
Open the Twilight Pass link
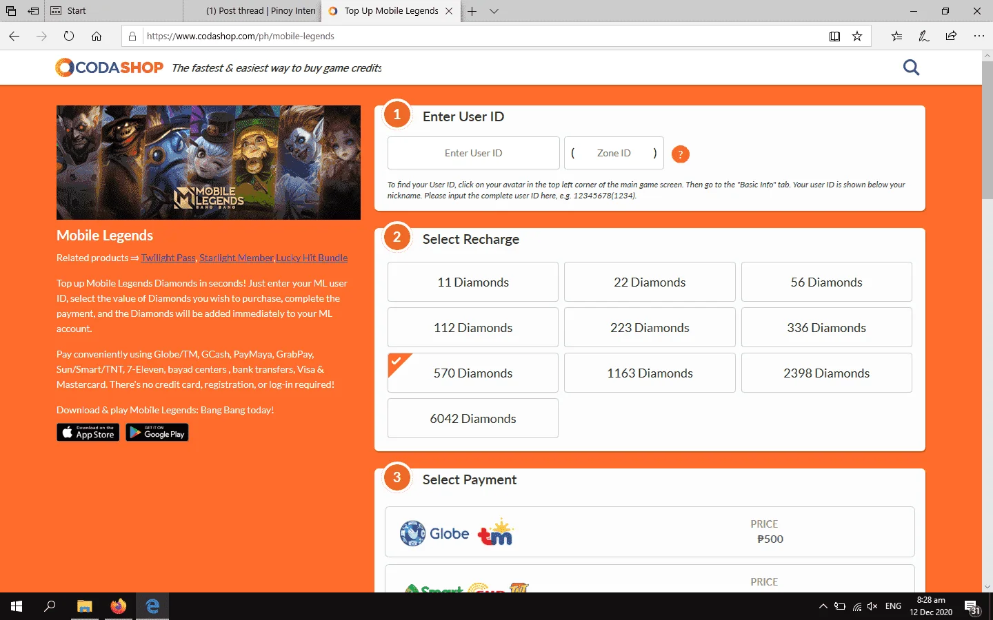[x=168, y=258]
